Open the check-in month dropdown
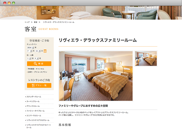Viewport: 182px width, 129px height. (29, 51)
